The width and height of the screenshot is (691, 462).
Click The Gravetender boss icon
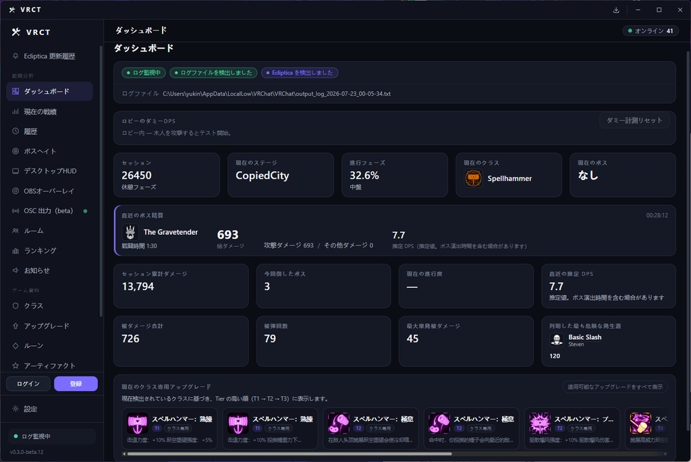pos(130,232)
